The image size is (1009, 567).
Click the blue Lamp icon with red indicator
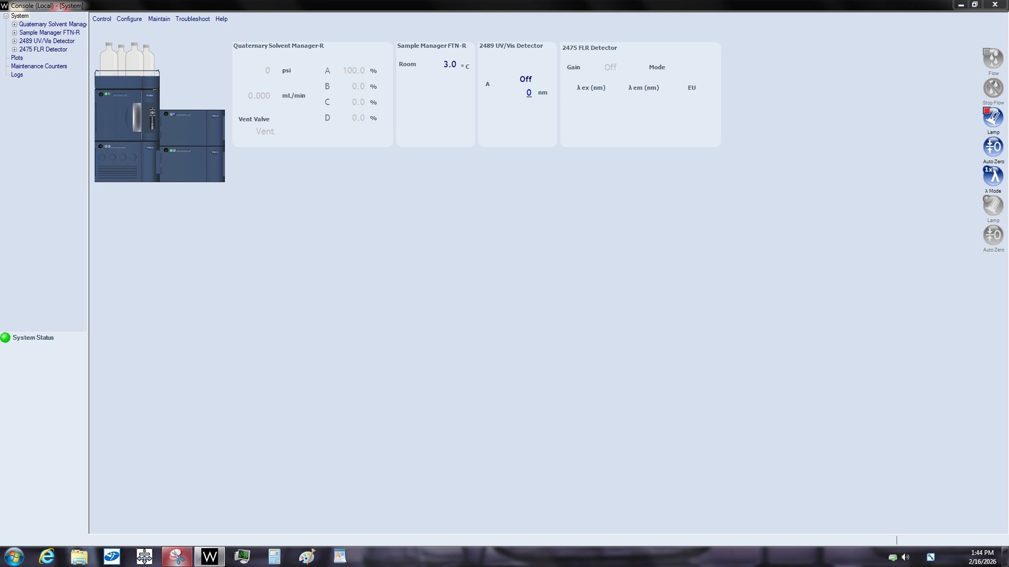coord(993,117)
